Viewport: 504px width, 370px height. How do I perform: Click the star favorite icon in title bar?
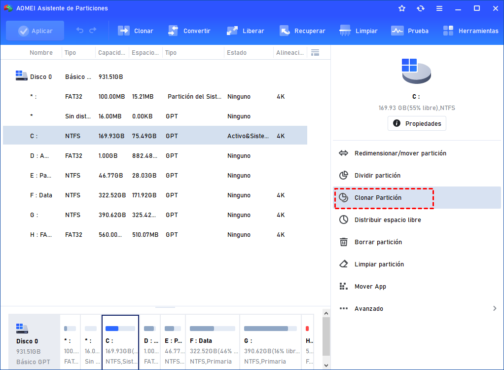[x=402, y=8]
